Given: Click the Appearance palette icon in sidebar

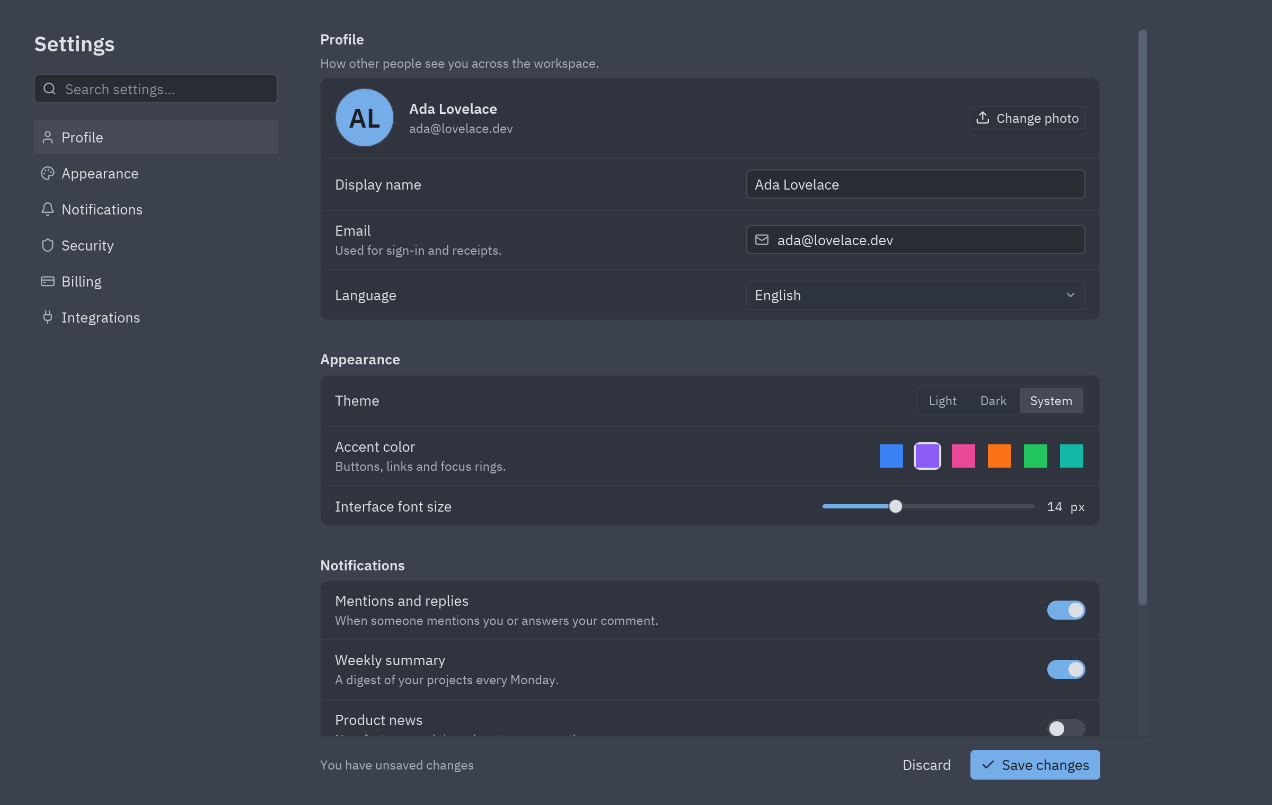Looking at the screenshot, I should (48, 173).
